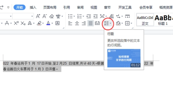Apply distributed alignment

tap(97, 23)
